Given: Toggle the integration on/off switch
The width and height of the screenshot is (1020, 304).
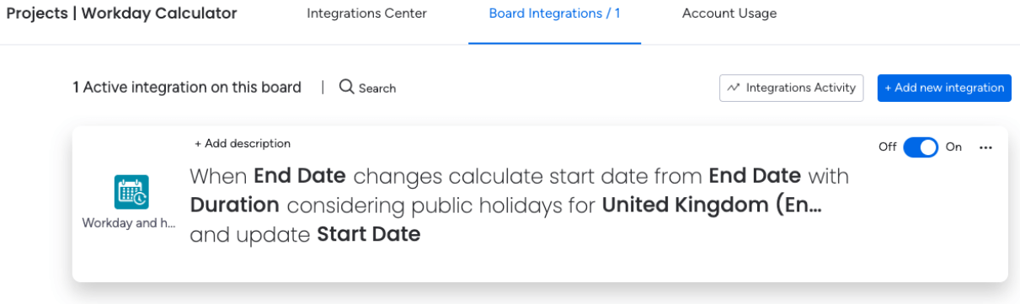Looking at the screenshot, I should 921,147.
